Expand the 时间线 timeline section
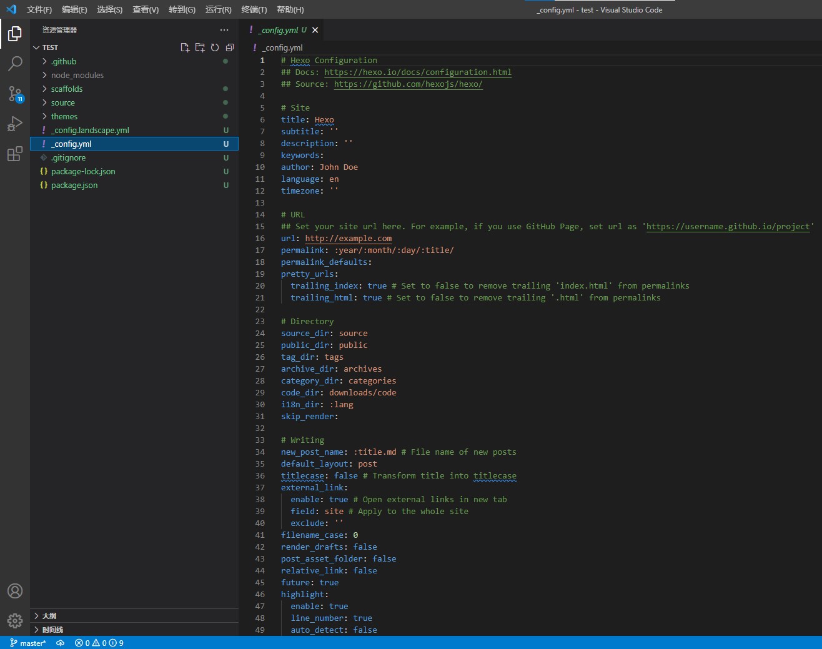This screenshot has height=649, width=822. 52,630
